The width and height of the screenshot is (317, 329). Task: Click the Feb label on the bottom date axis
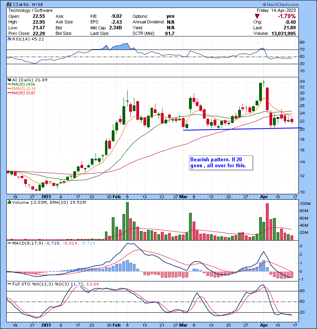click(x=116, y=325)
